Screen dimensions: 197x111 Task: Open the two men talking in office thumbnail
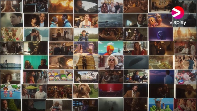161,6
